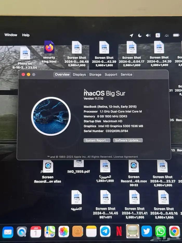Open WhatsApp from the Dock
Screen dimensions: 182x243
click(x=160, y=231)
